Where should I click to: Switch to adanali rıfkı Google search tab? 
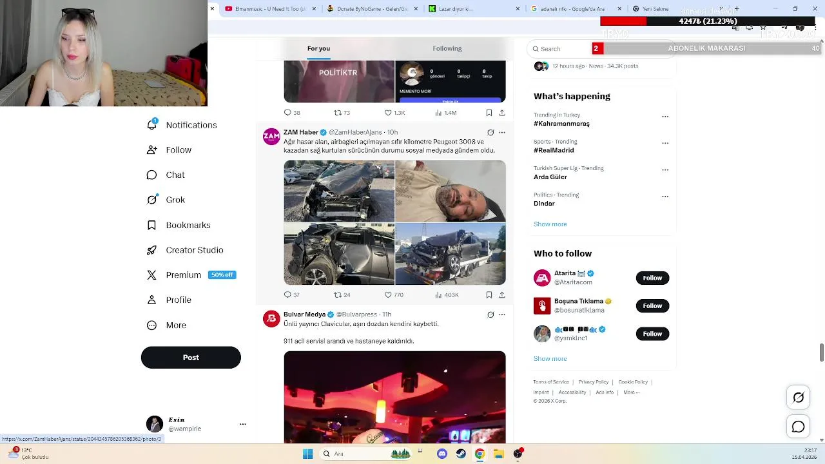click(x=576, y=9)
